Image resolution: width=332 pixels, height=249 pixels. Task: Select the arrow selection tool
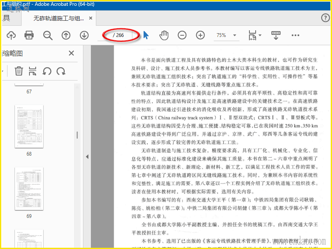(146, 35)
